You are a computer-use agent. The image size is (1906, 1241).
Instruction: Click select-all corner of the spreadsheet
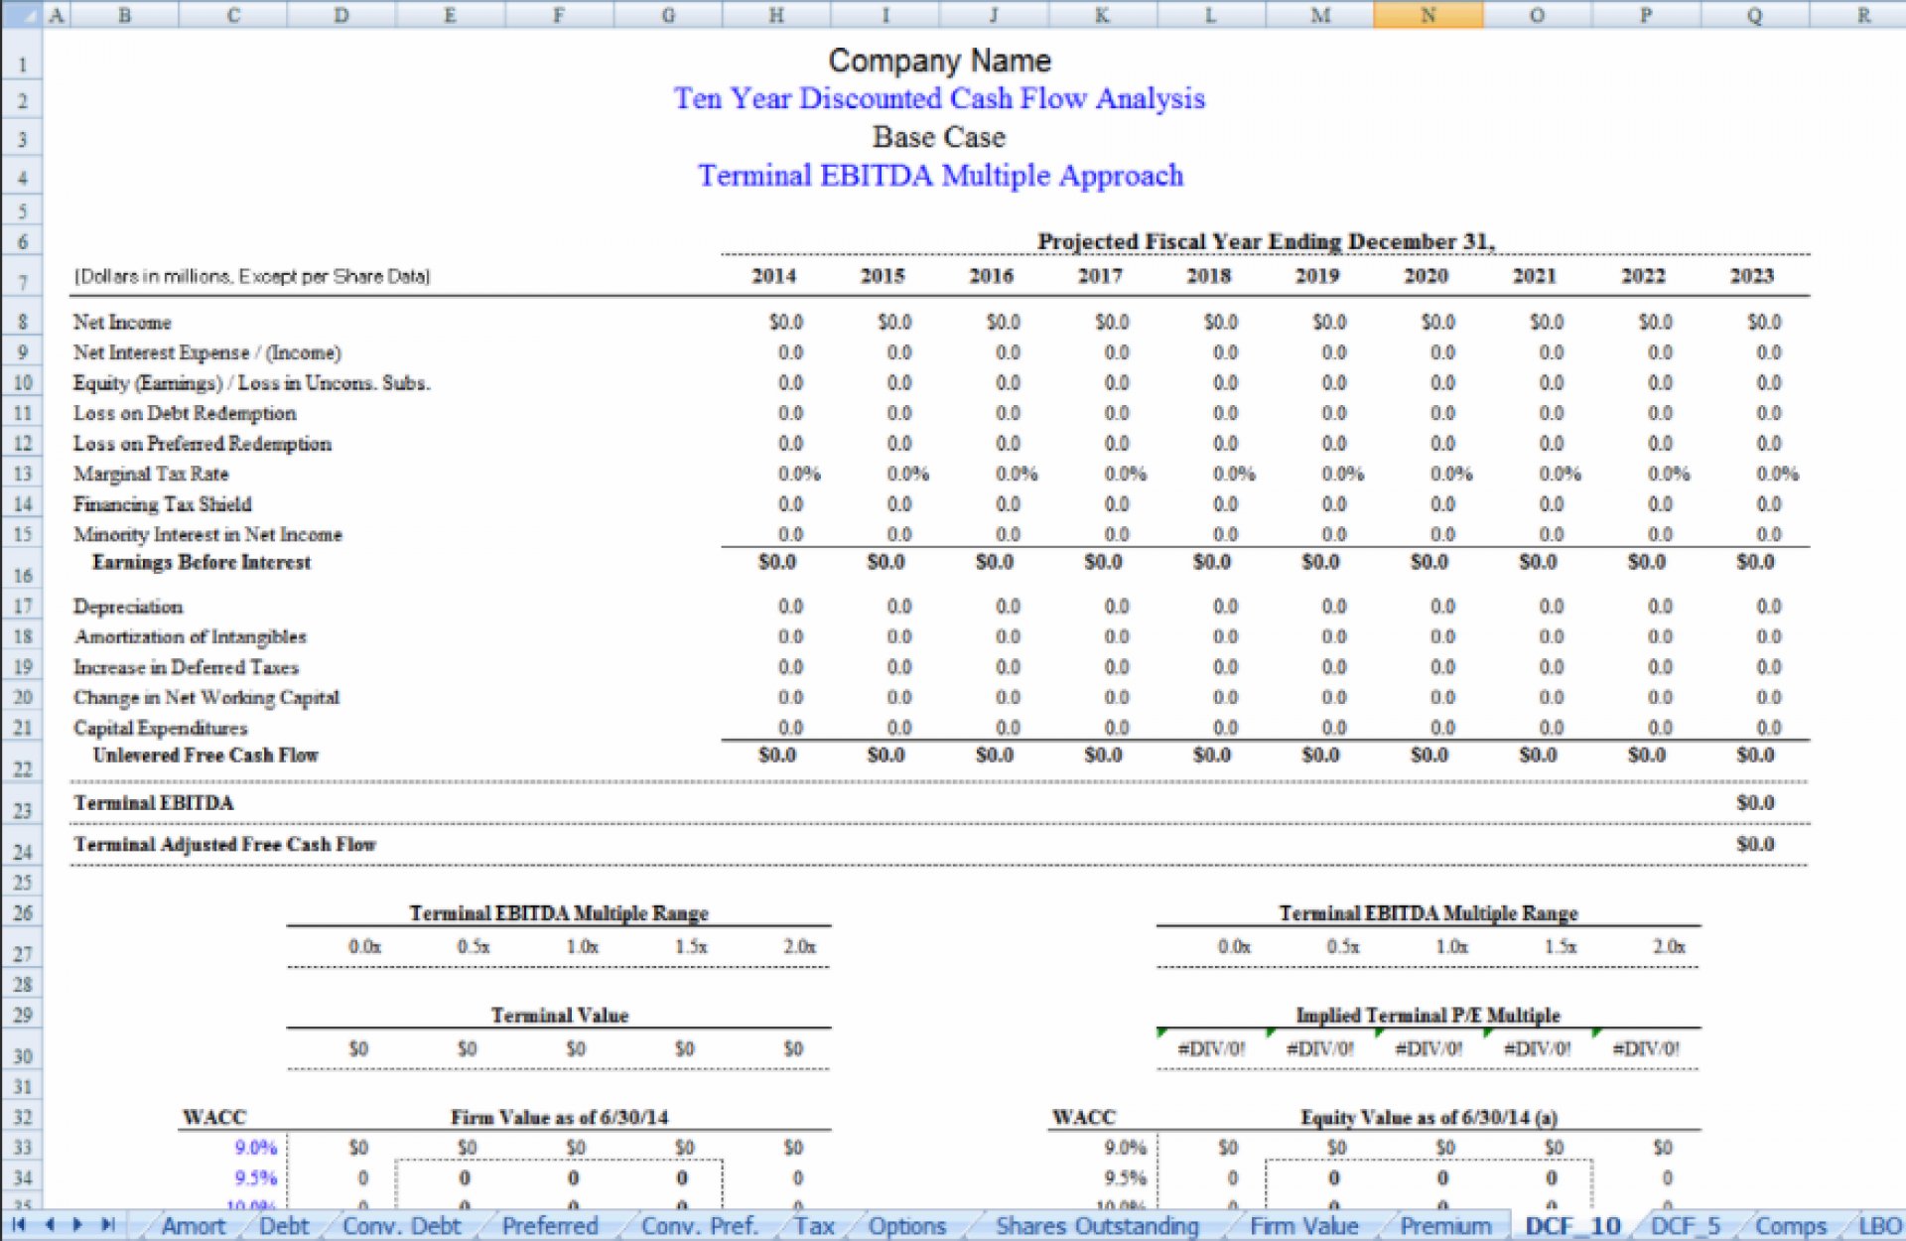click(x=21, y=14)
